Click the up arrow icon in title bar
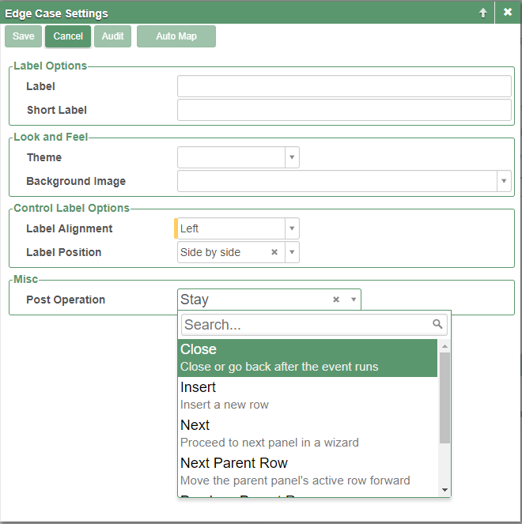 (x=483, y=13)
